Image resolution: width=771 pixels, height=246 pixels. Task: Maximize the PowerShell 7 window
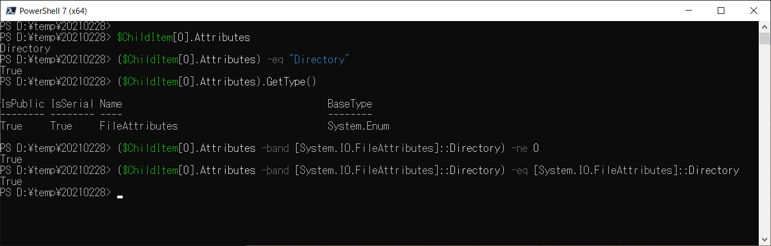point(720,11)
